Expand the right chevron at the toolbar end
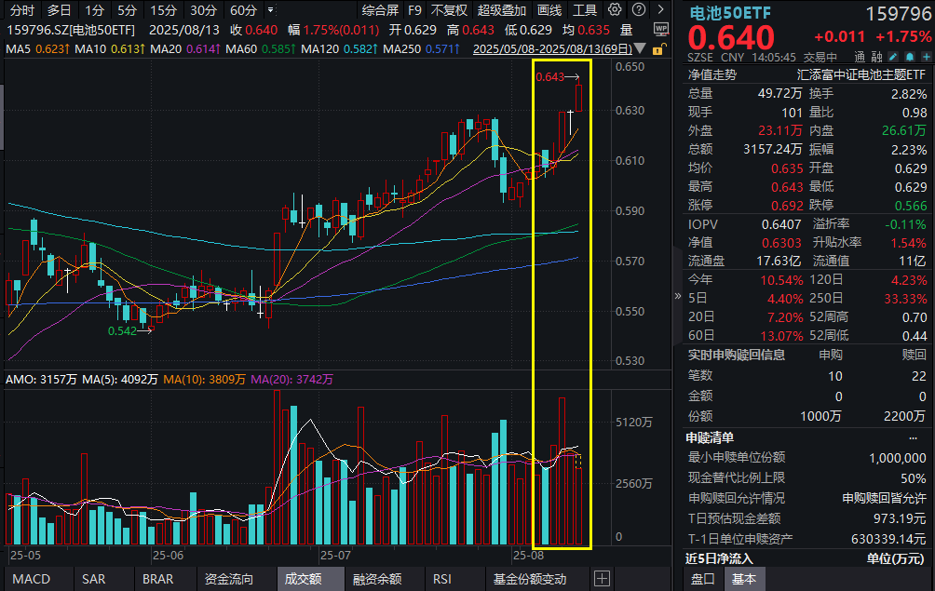This screenshot has width=935, height=591. point(661,9)
